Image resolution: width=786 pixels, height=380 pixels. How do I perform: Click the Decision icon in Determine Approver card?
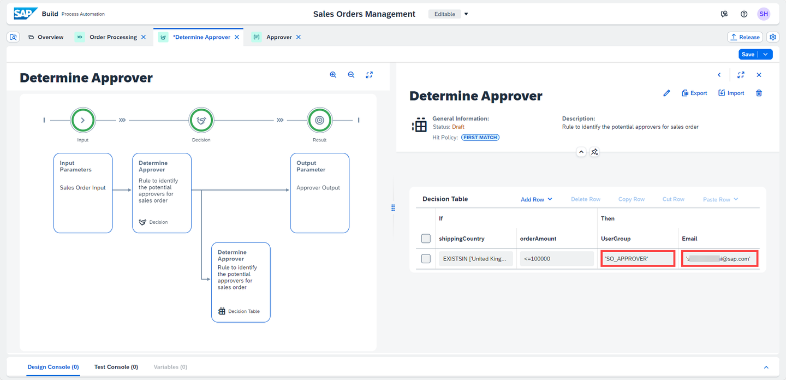(x=142, y=222)
